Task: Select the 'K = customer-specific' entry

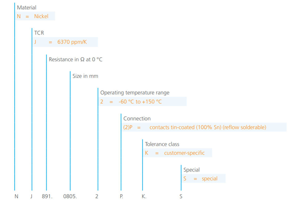Action: coord(178,153)
